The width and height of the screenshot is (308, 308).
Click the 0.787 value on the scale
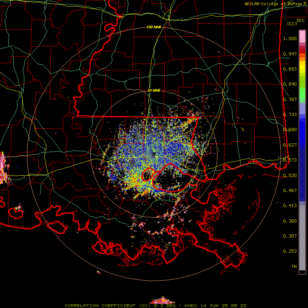click(290, 99)
